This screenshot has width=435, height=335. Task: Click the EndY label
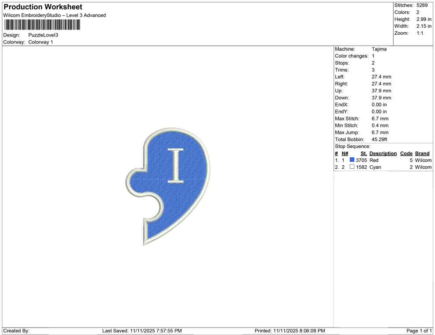pos(341,112)
